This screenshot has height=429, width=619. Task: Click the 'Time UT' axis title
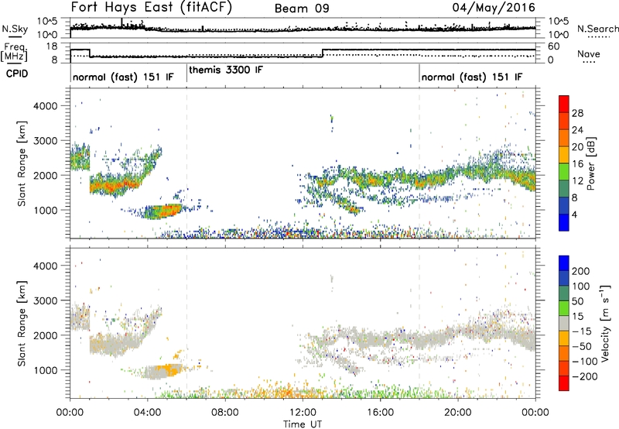point(303,424)
